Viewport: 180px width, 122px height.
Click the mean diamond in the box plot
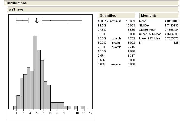click(38, 20)
